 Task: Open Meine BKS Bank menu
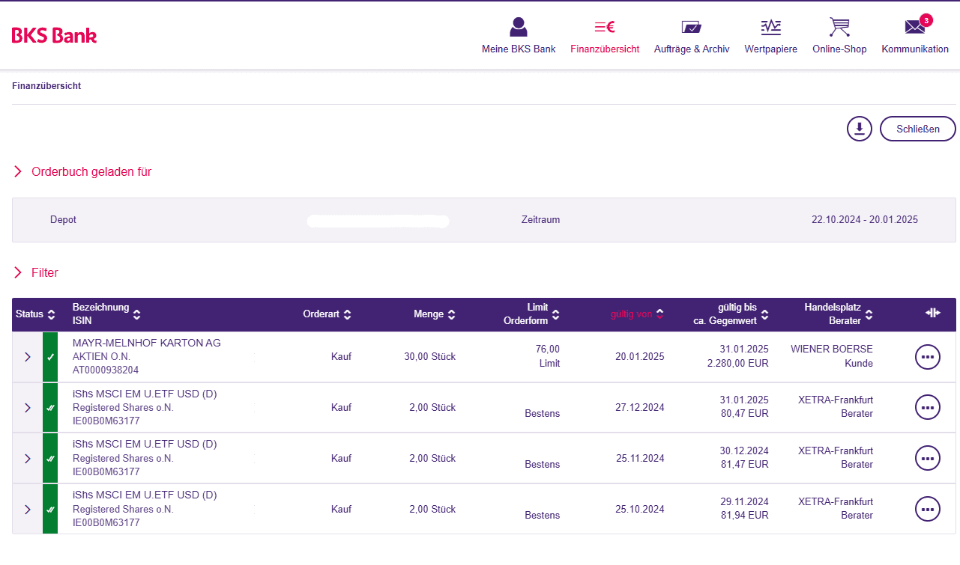click(519, 36)
